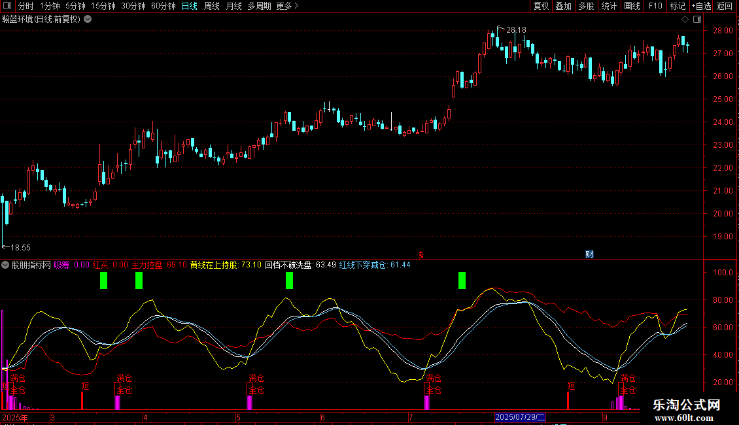Expand the 更多 periods menu
739x425 pixels.
[x=287, y=6]
